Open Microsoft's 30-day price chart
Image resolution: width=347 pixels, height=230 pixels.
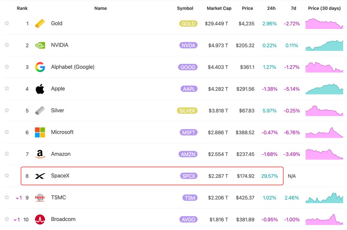point(324,132)
